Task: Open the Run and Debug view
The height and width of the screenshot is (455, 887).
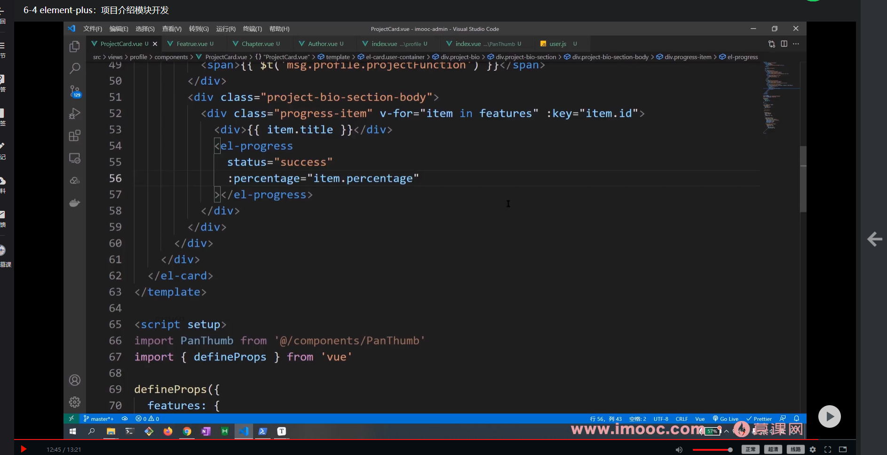Action: 74,113
